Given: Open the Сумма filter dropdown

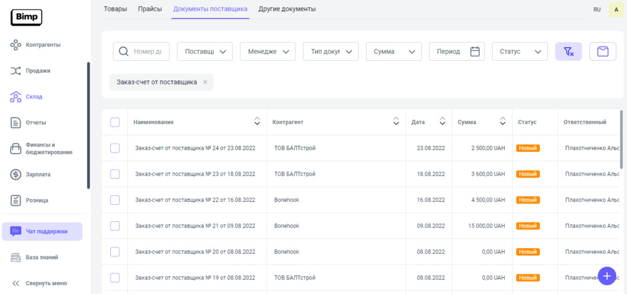Looking at the screenshot, I should click(x=394, y=51).
